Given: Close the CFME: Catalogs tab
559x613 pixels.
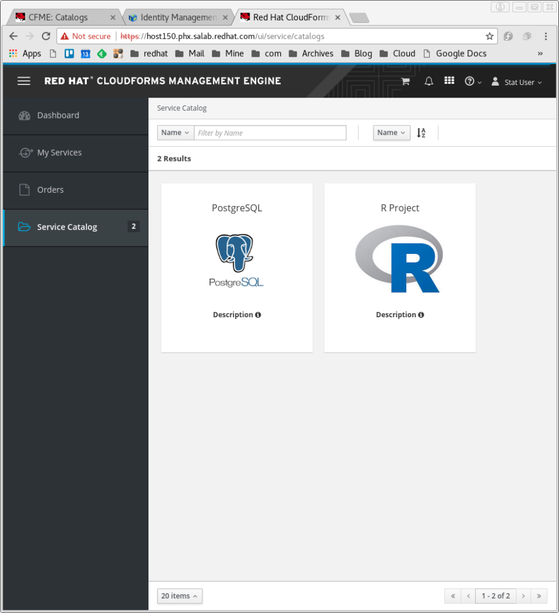Looking at the screenshot, I should [113, 17].
